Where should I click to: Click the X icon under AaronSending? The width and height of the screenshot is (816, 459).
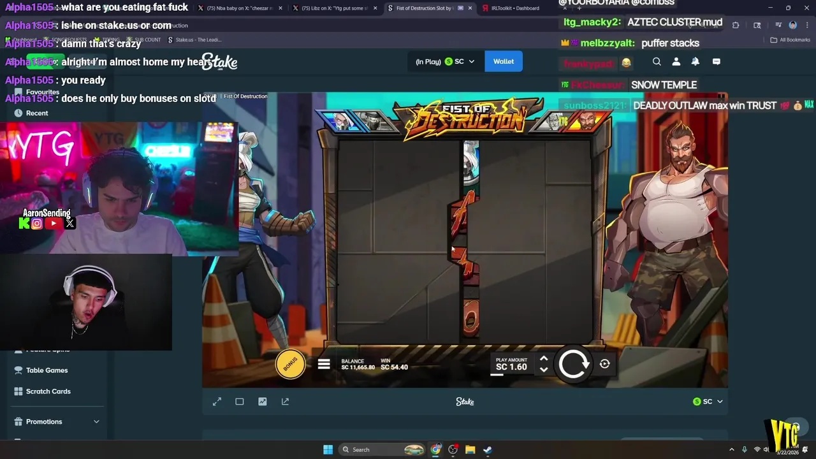point(69,223)
